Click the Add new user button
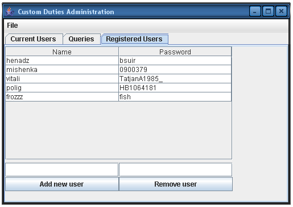Screen dimensions: 293x207 point(61,184)
